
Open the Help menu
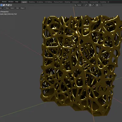[x=17, y=2]
